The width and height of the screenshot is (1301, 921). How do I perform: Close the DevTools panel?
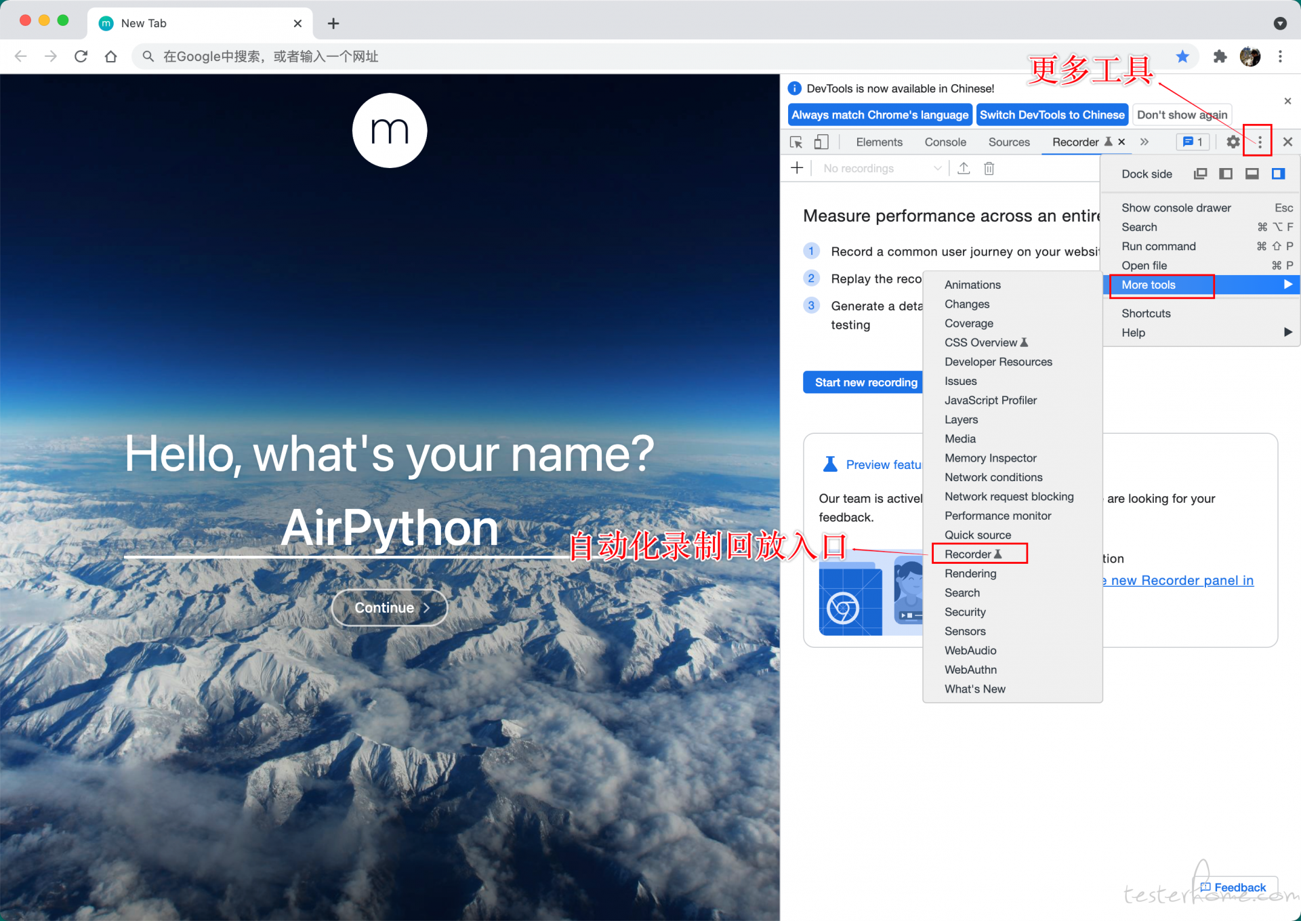[x=1287, y=142]
